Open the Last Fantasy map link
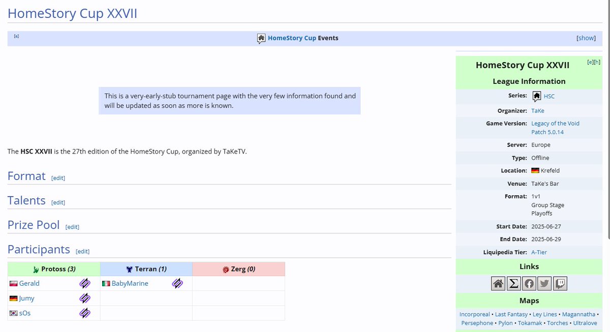 (511, 314)
